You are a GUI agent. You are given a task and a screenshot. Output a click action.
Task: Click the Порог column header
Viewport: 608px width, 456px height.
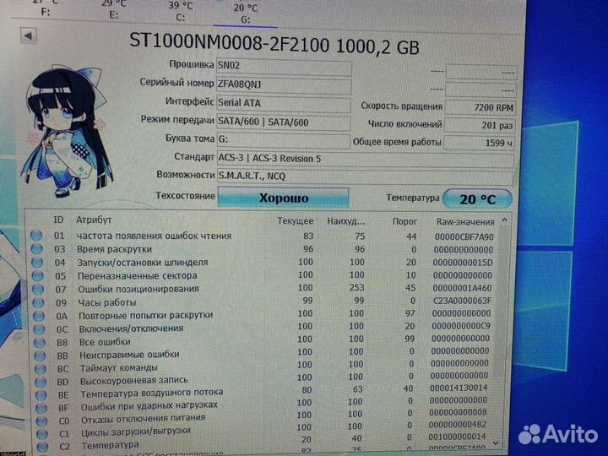coord(404,221)
